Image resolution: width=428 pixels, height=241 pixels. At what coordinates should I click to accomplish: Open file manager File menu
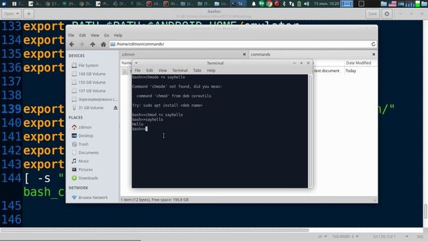tap(72, 35)
